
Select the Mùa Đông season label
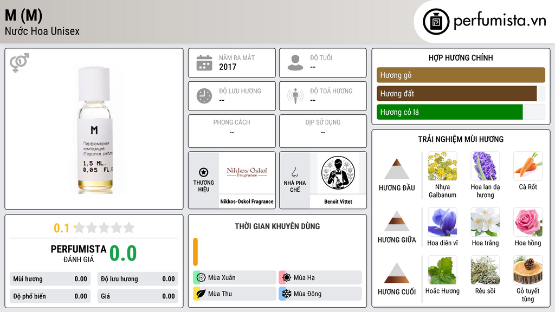click(x=307, y=294)
